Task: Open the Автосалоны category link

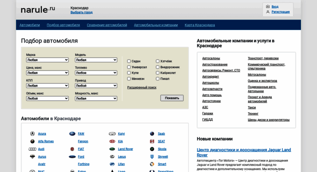Action: (x=211, y=58)
